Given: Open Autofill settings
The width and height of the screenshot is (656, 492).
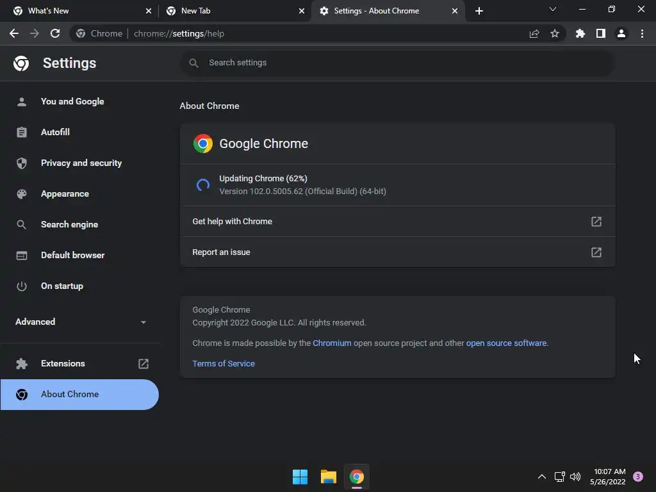Looking at the screenshot, I should (79, 132).
